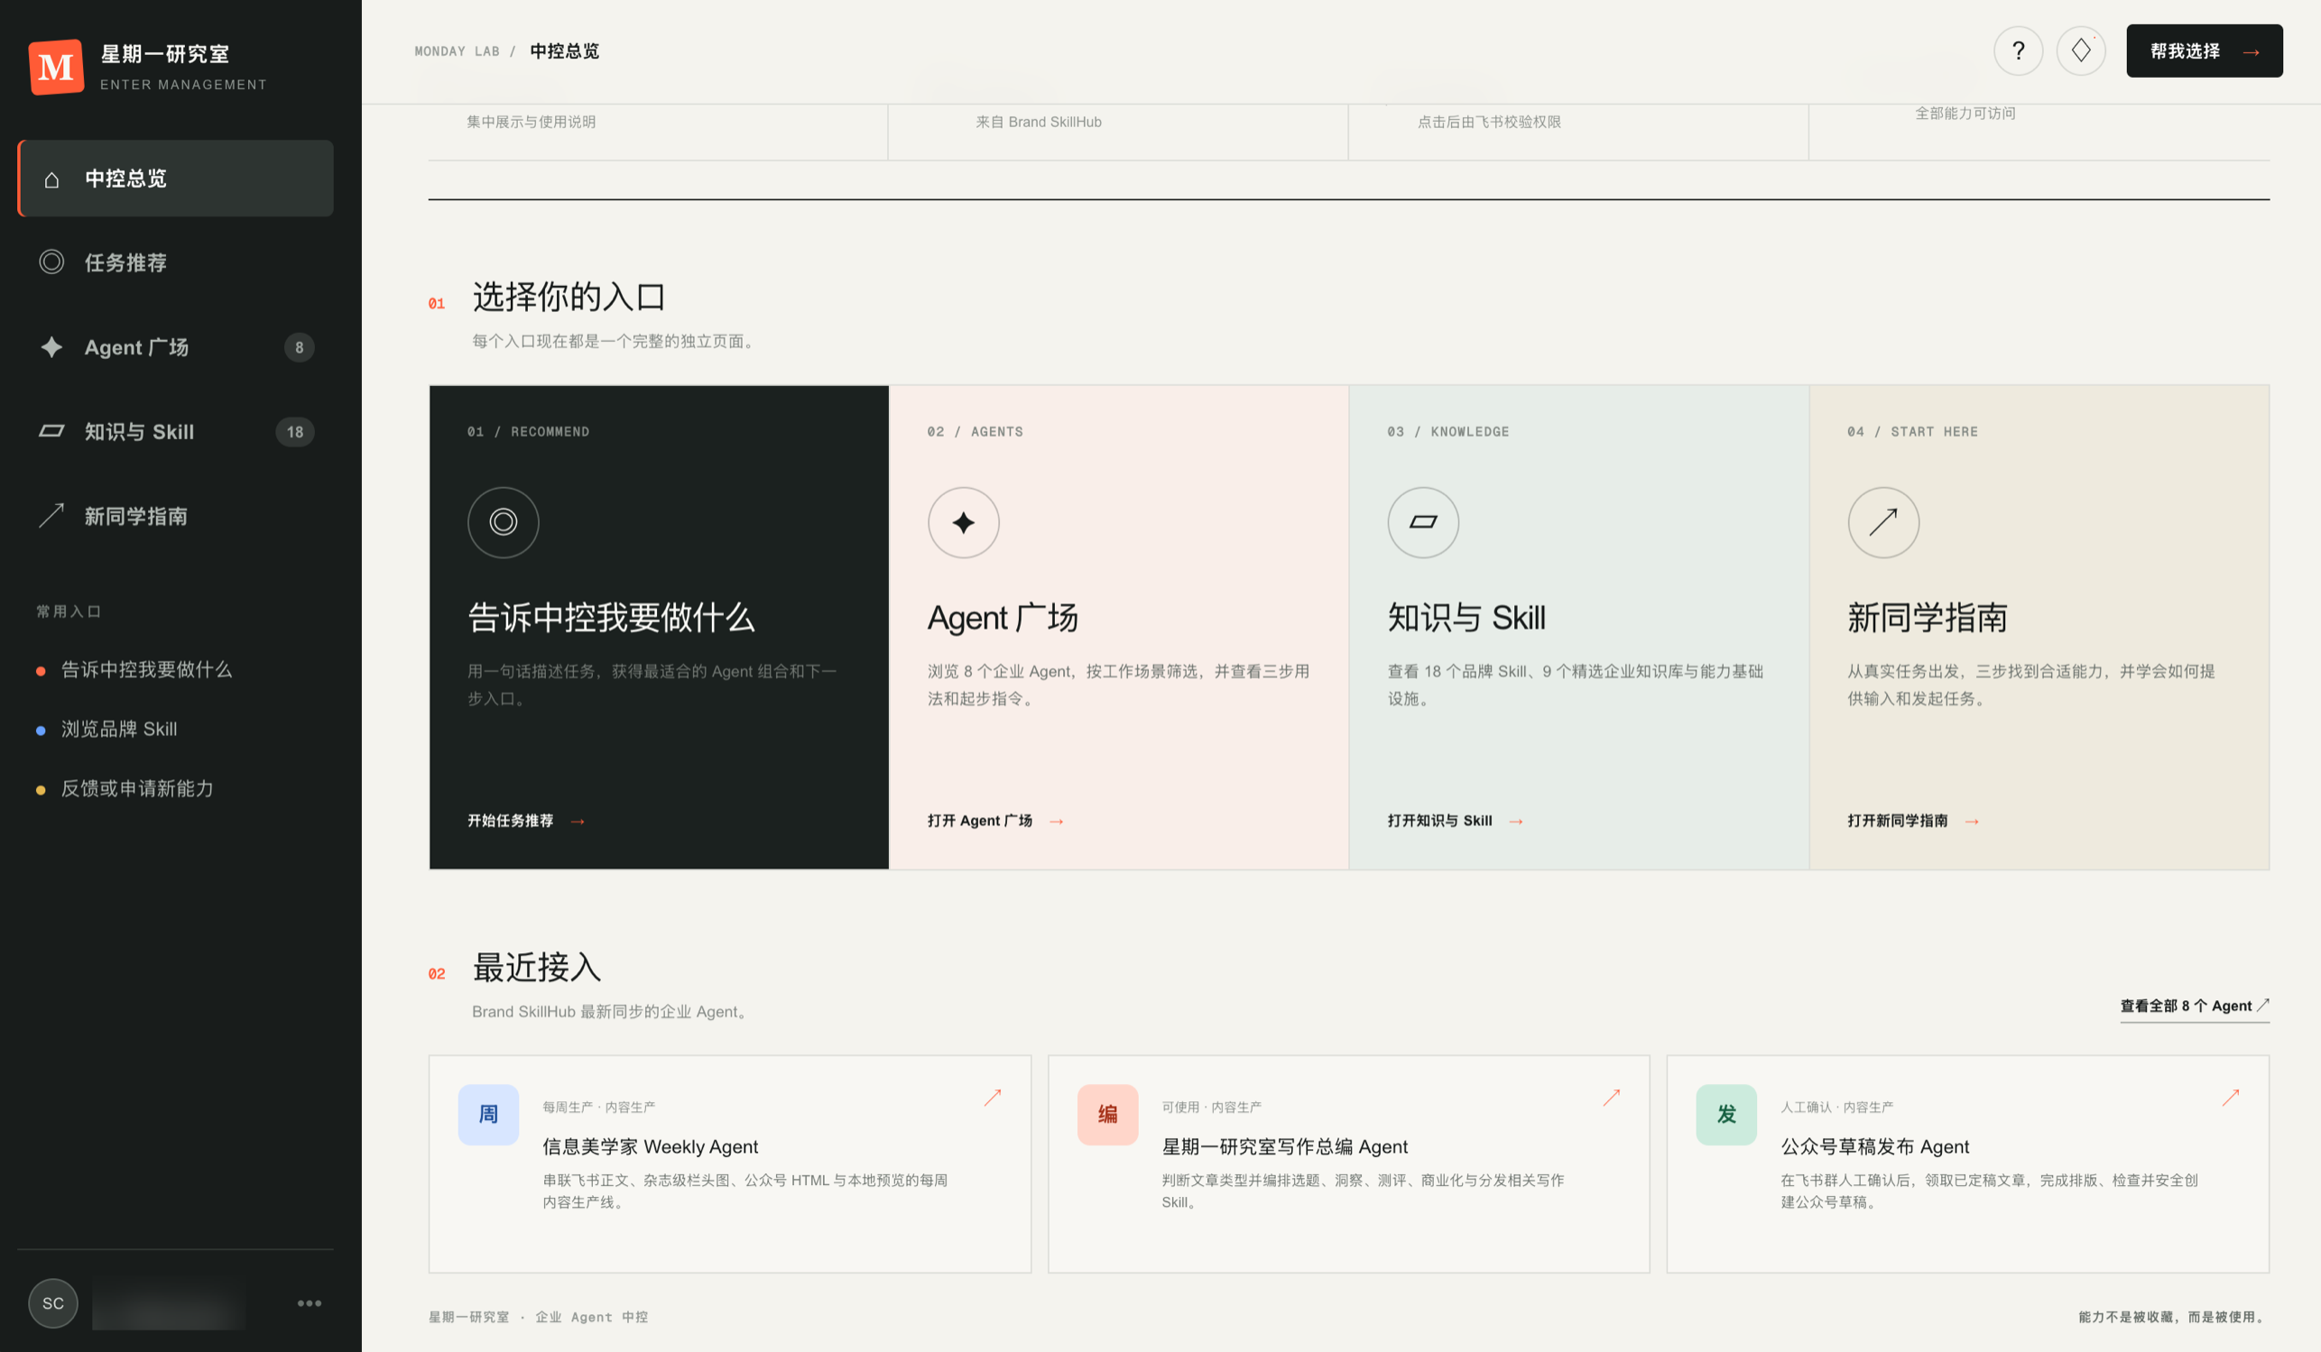
Task: Click label 每周生产 · 内容生产
Action: pos(598,1108)
